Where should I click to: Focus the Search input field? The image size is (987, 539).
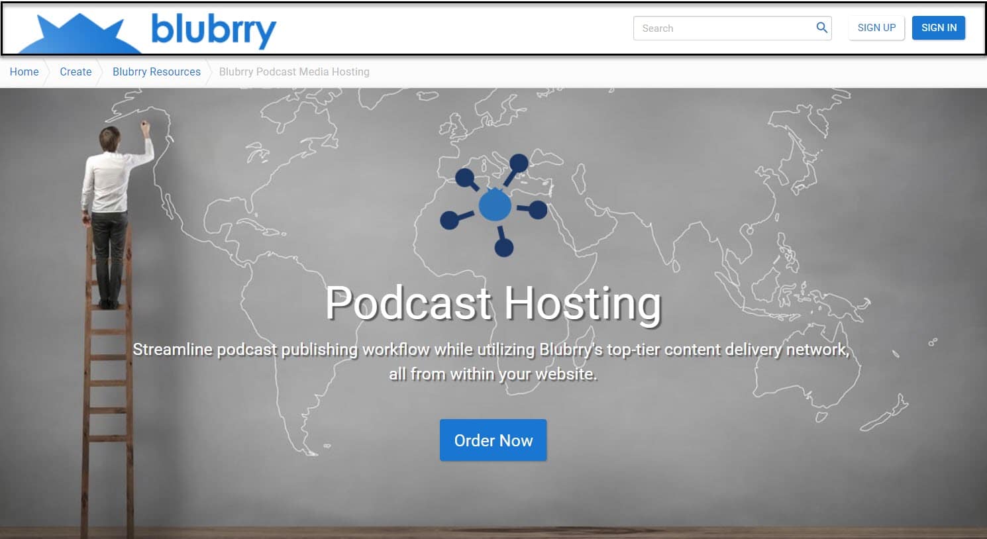(x=732, y=28)
